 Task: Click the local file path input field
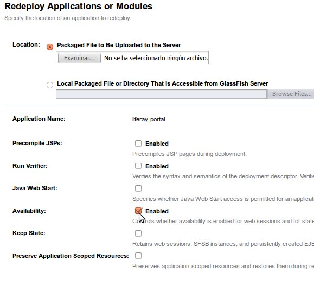point(161,94)
